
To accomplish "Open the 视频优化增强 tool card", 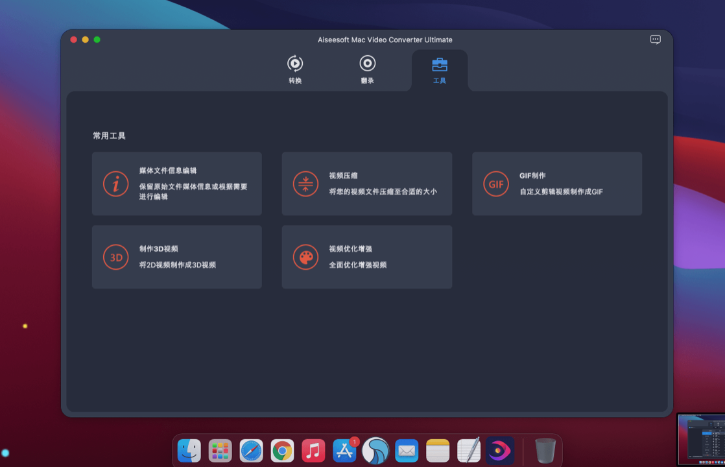I will pyautogui.click(x=367, y=257).
